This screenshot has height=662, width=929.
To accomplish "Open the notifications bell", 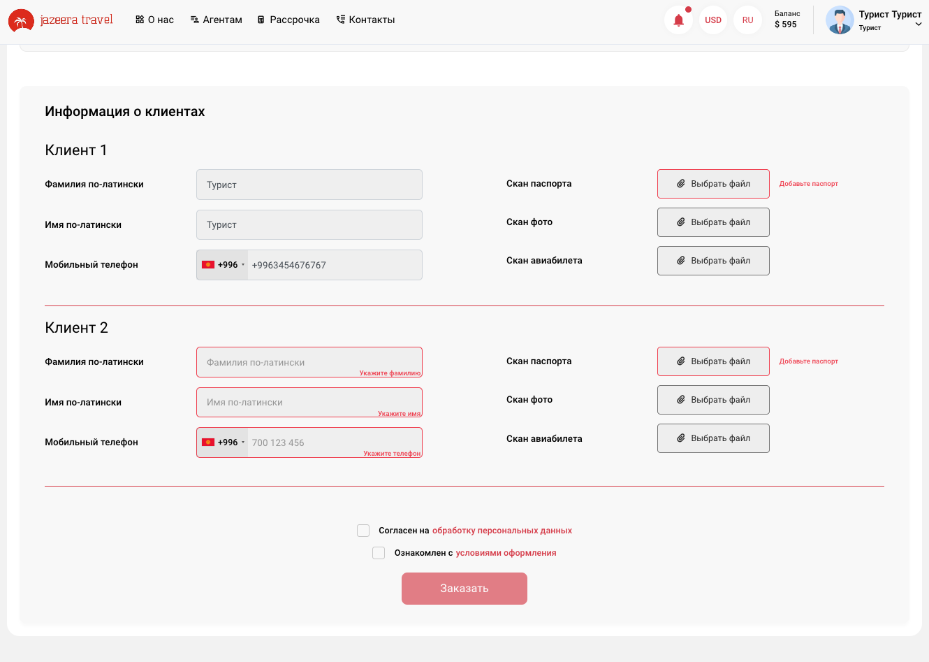I will coord(678,20).
